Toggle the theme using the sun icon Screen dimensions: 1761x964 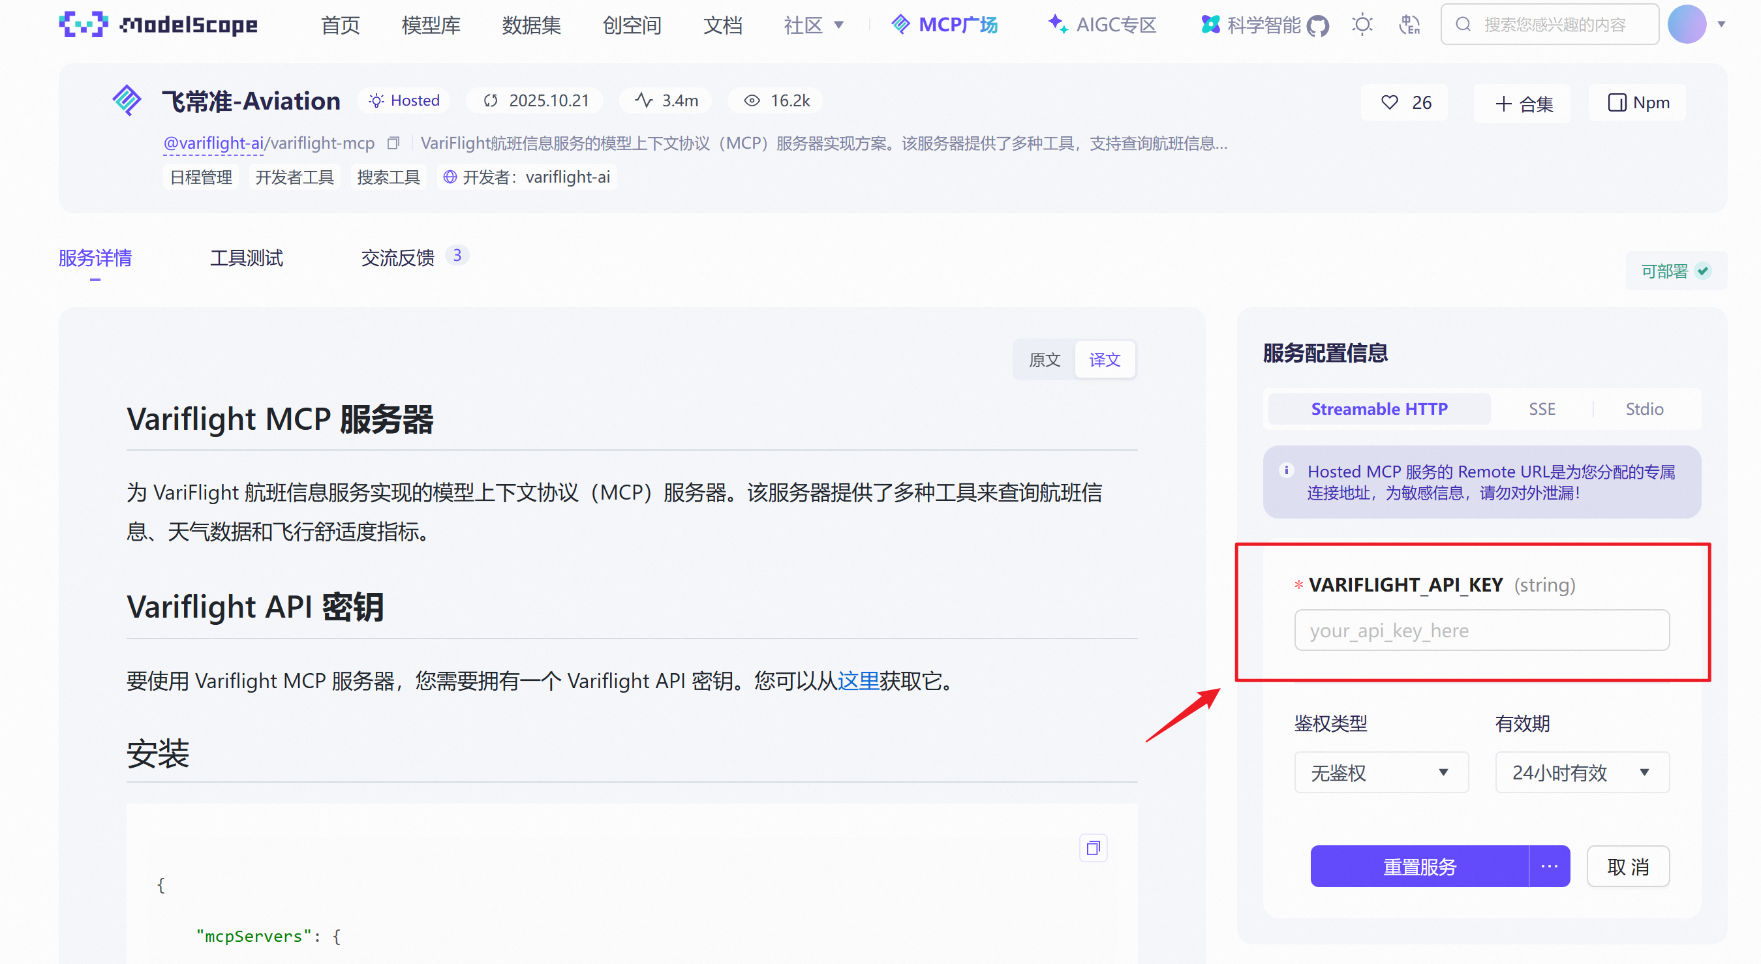pos(1362,25)
